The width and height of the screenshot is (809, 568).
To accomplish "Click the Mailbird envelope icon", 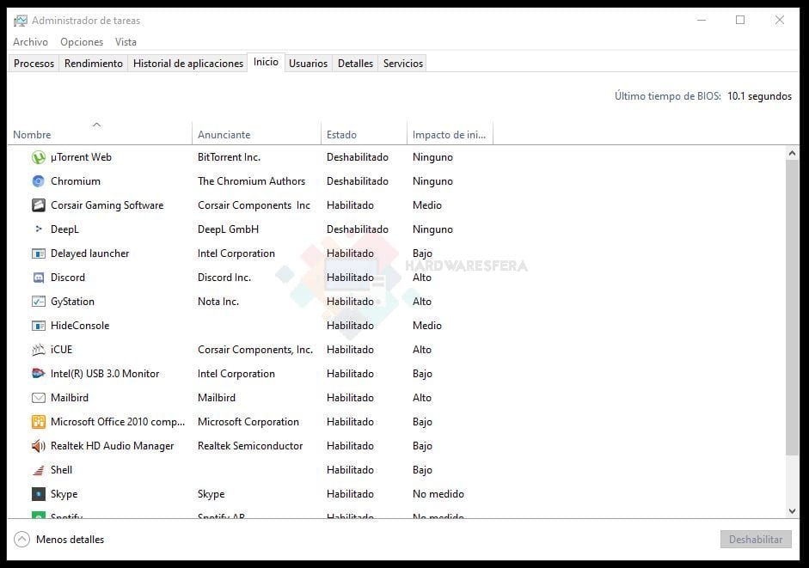I will (39, 398).
